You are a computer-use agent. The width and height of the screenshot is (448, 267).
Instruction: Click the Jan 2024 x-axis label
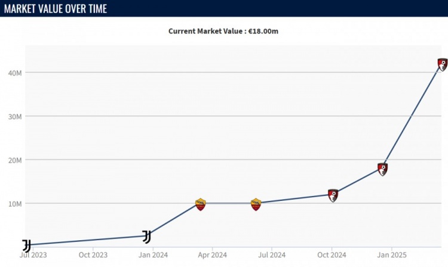(x=154, y=254)
